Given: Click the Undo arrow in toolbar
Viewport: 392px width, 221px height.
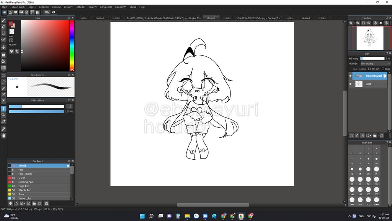Looking at the screenshot, I should [47, 12].
